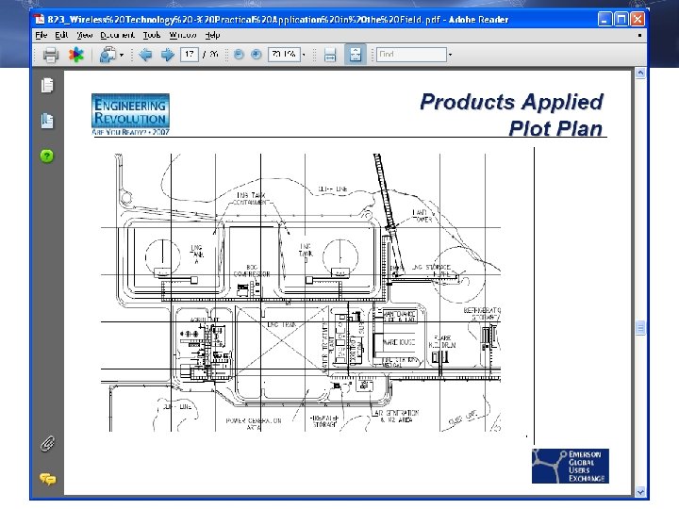The height and width of the screenshot is (509, 679).
Task: Open the Bookmarks panel icon in sidebar
Action: pyautogui.click(x=47, y=121)
